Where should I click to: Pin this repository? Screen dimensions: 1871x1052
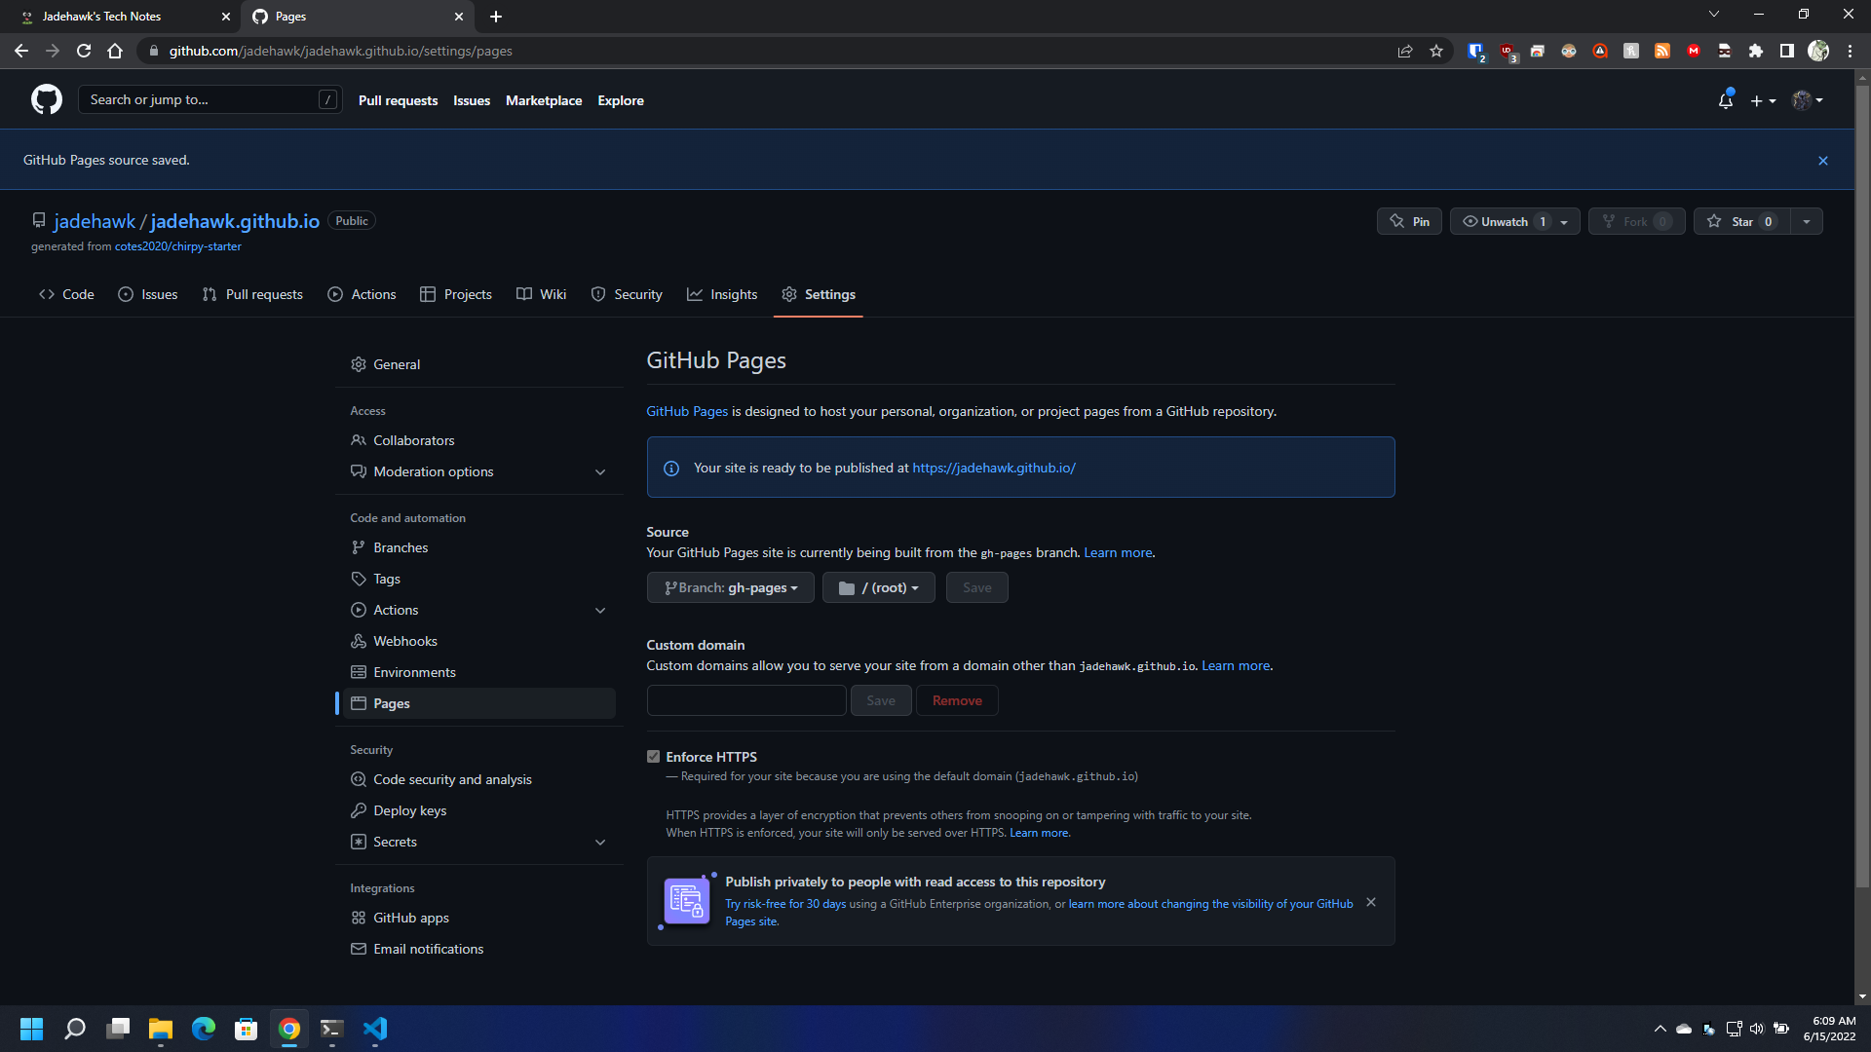(x=1409, y=222)
